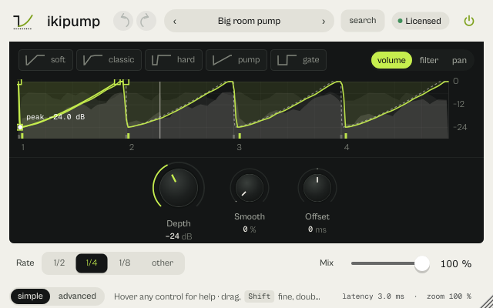Click the peak -24.0 dB label
The width and height of the screenshot is (493, 308).
[x=55, y=117]
